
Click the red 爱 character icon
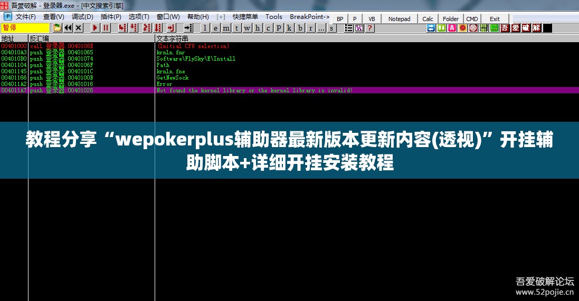516,28
